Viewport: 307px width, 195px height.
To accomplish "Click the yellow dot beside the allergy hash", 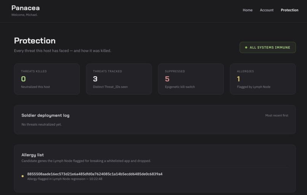I will coord(23,176).
